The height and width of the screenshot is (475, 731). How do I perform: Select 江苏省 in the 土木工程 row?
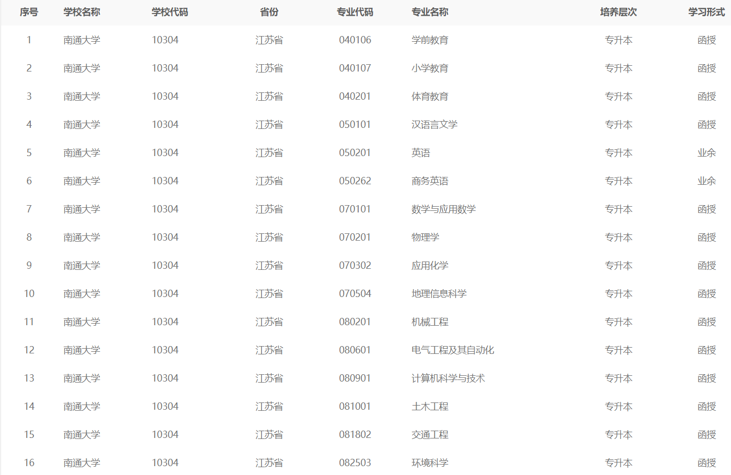tap(269, 407)
